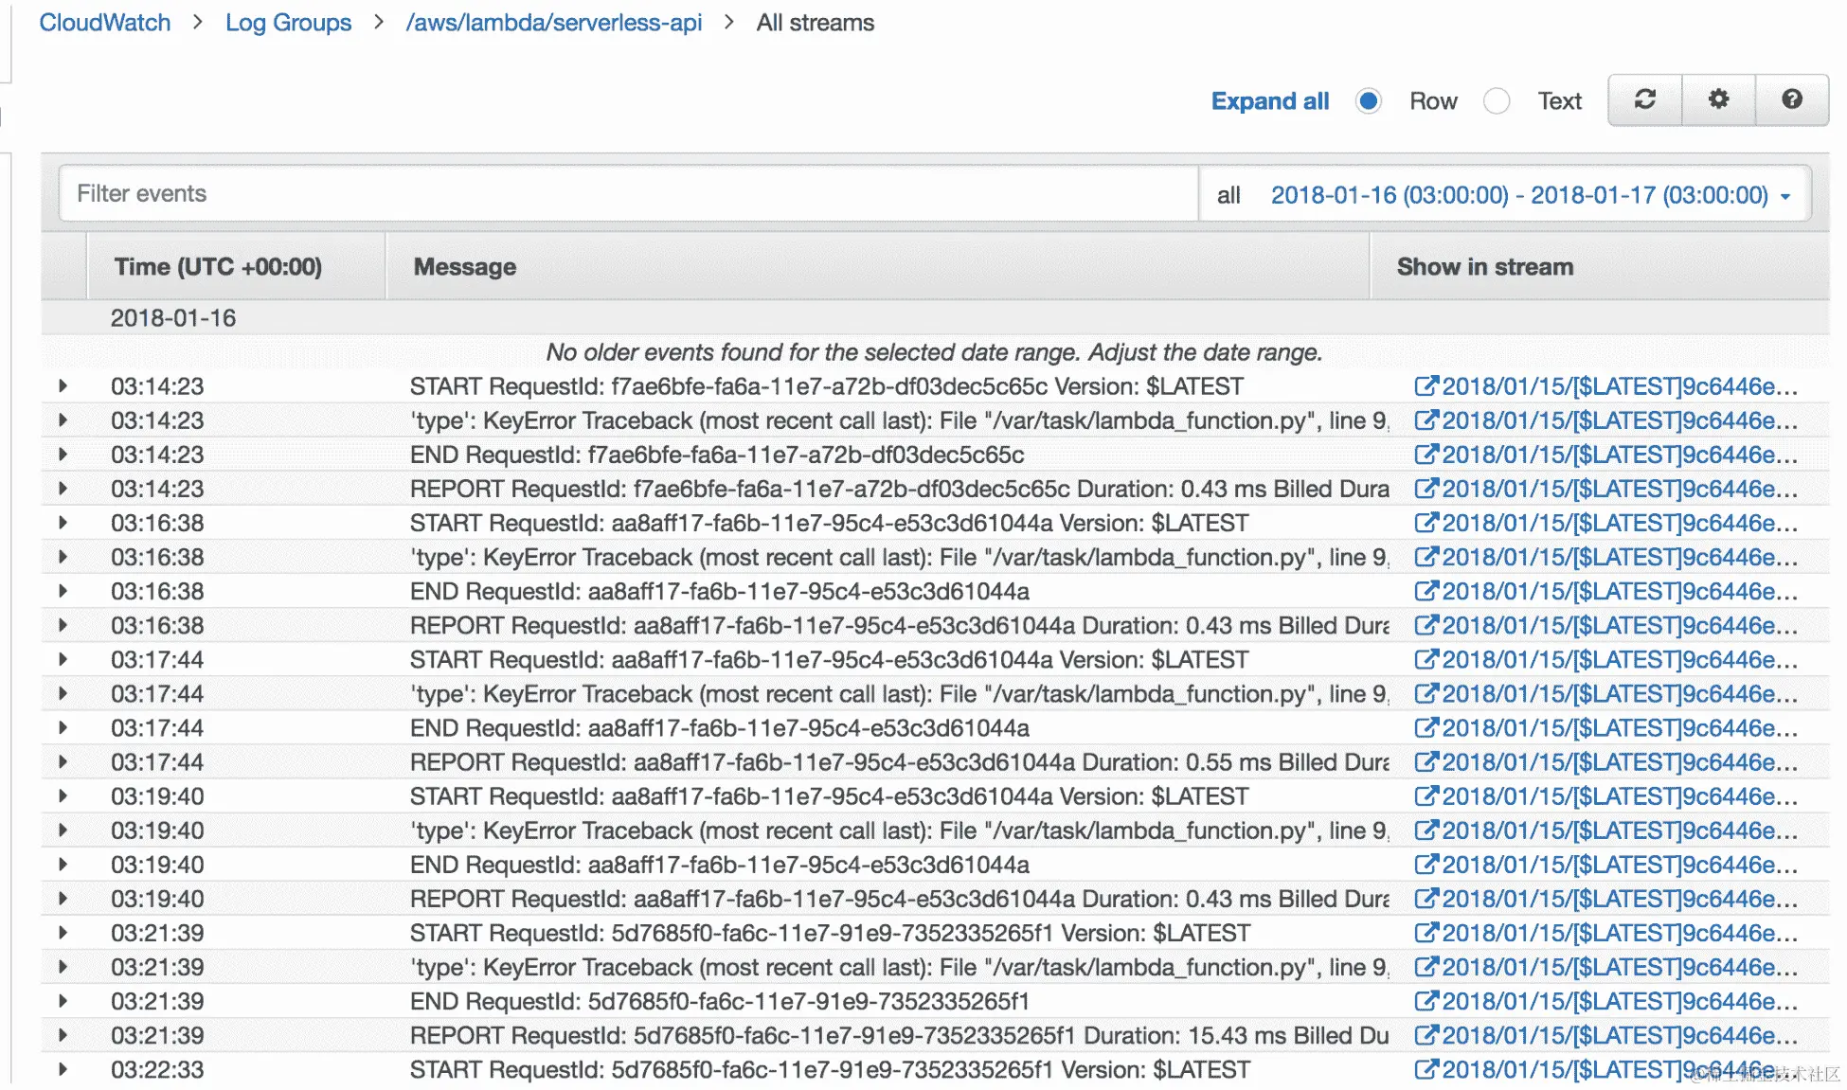Click the refresh log events icon
This screenshot has width=1847, height=1090.
point(1644,99)
